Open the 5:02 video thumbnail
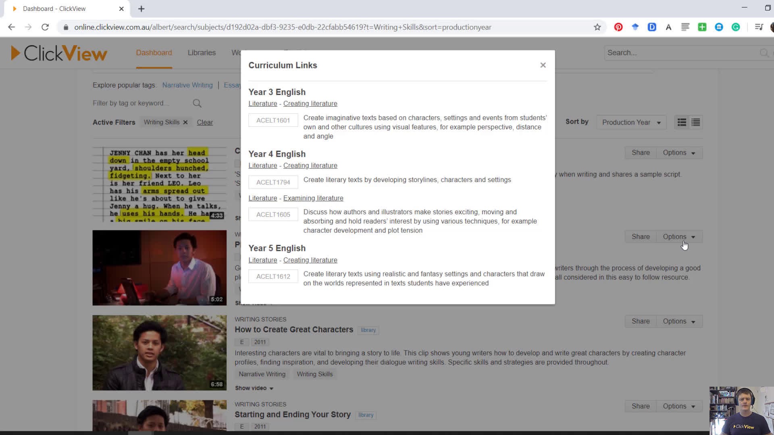Image resolution: width=774 pixels, height=435 pixels. [x=160, y=268]
